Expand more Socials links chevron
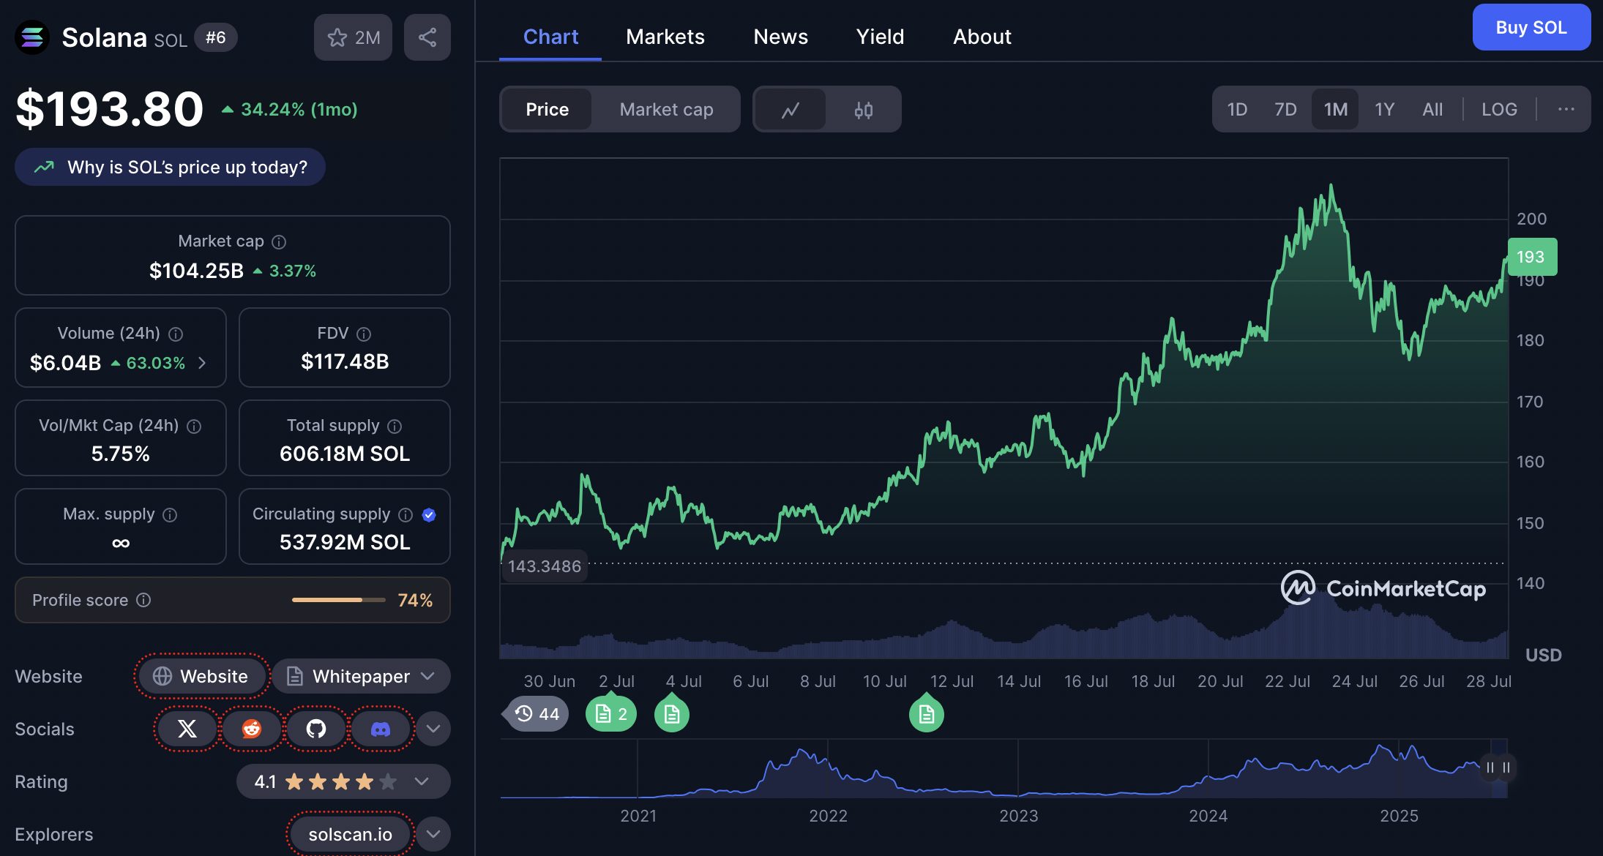1603x856 pixels. (433, 729)
